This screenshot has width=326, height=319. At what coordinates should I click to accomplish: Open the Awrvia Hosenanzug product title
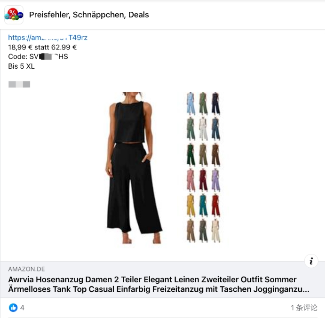pyautogui.click(x=159, y=284)
